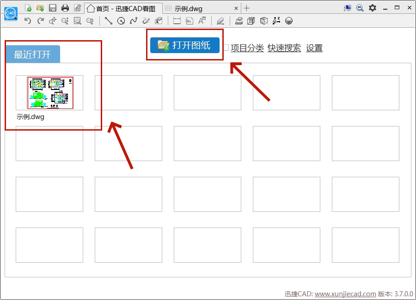Click the export to PDF icon
416x300 pixels.
[77, 8]
